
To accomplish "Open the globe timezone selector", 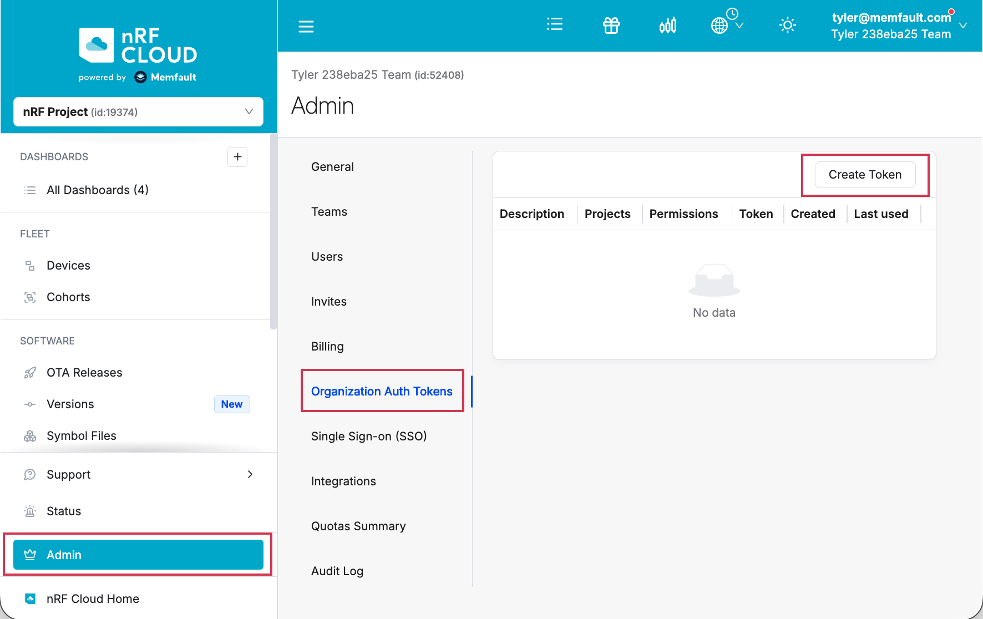I will tap(727, 22).
